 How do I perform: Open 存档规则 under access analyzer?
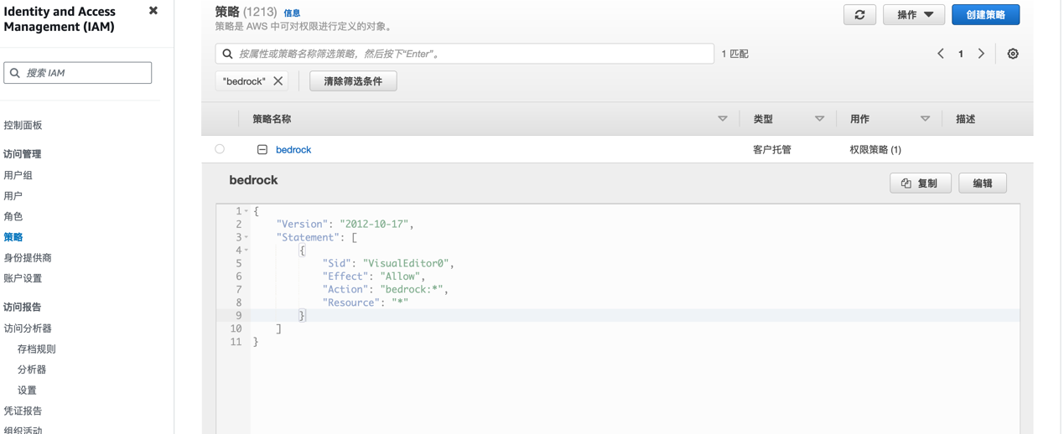click(x=37, y=349)
